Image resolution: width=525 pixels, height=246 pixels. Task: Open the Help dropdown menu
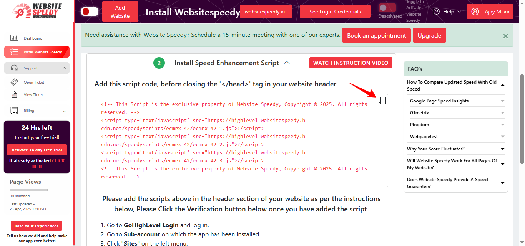click(447, 12)
